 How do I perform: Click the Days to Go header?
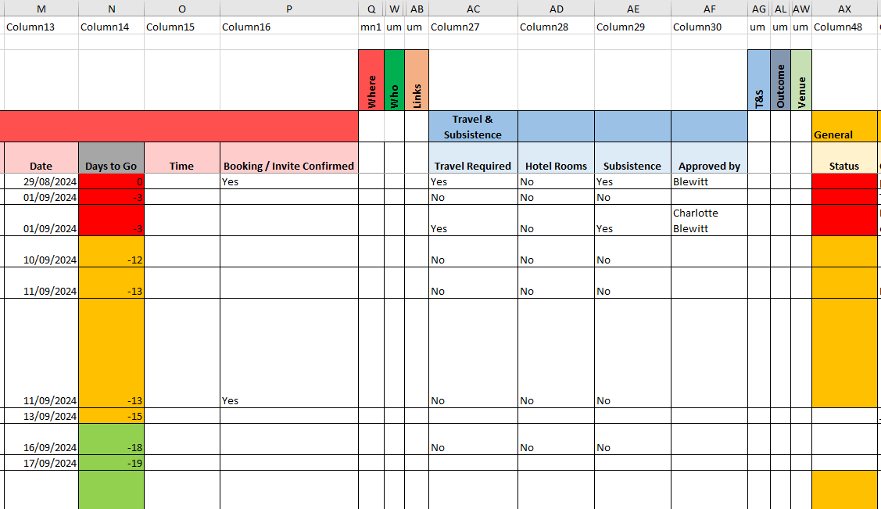click(x=111, y=158)
